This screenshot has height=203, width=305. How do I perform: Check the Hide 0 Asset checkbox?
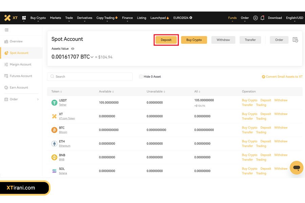pyautogui.click(x=141, y=76)
